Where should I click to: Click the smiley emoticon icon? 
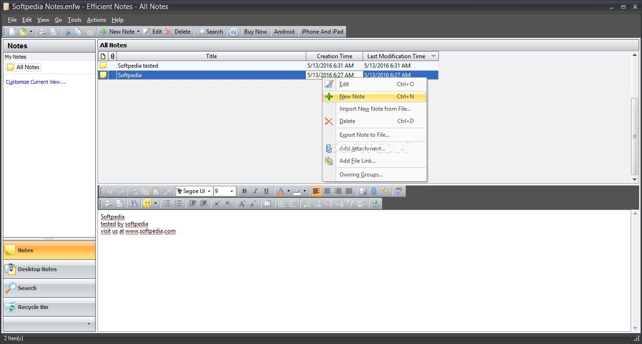click(147, 203)
